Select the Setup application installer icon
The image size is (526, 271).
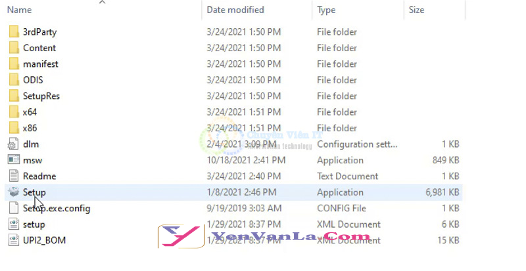[x=14, y=192]
